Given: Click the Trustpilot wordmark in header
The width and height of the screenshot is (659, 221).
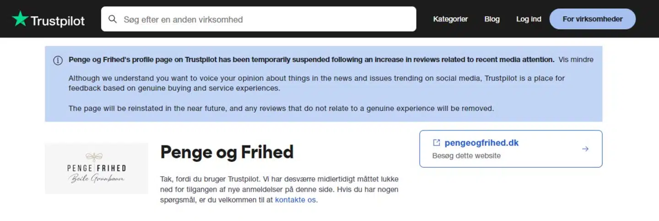Looking at the screenshot, I should point(58,20).
